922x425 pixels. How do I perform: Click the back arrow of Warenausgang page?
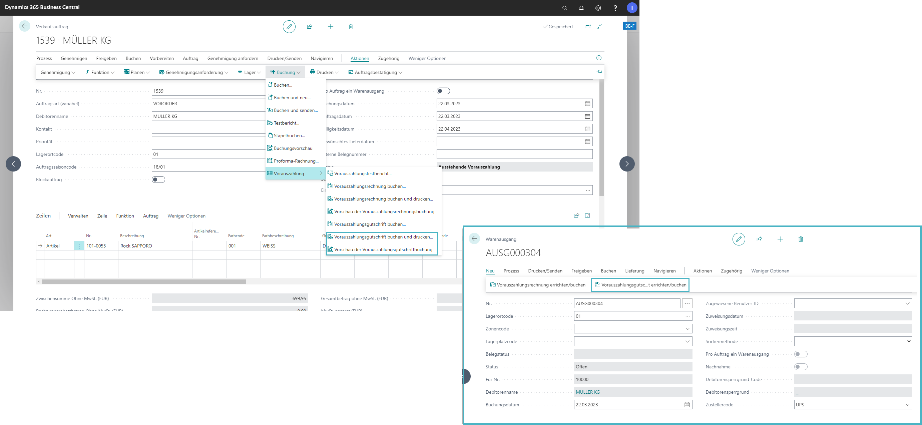pyautogui.click(x=474, y=239)
